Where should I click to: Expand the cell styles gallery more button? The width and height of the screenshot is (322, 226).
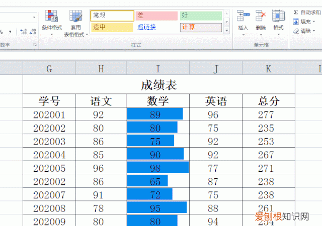(227, 31)
